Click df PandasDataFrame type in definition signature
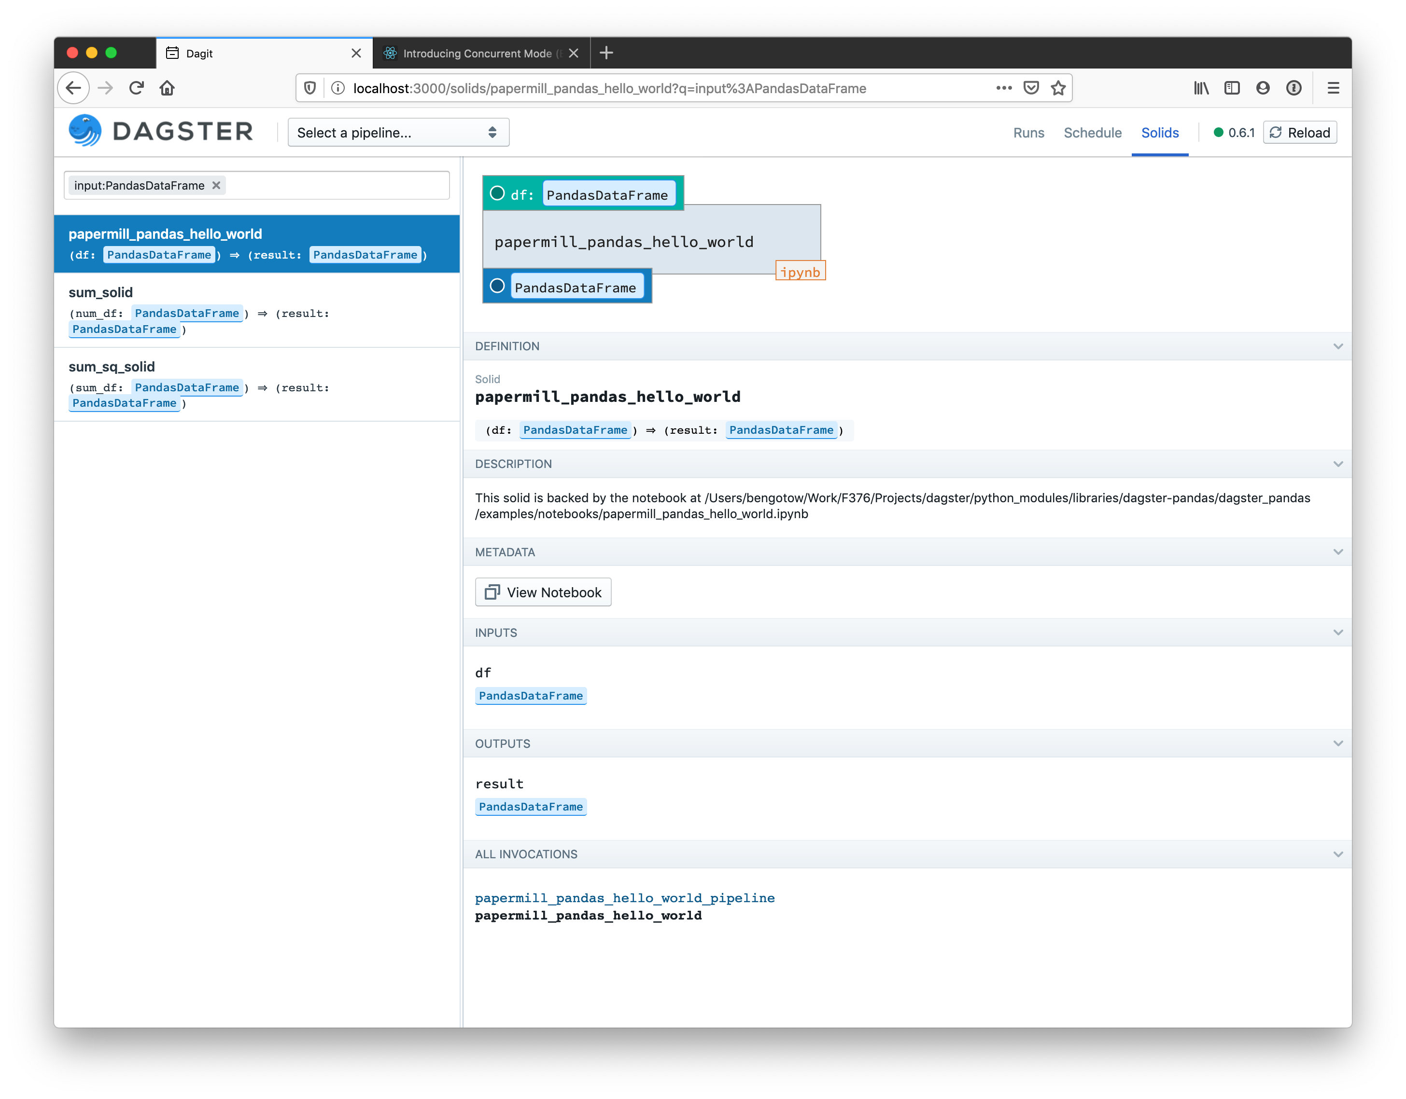 click(575, 430)
